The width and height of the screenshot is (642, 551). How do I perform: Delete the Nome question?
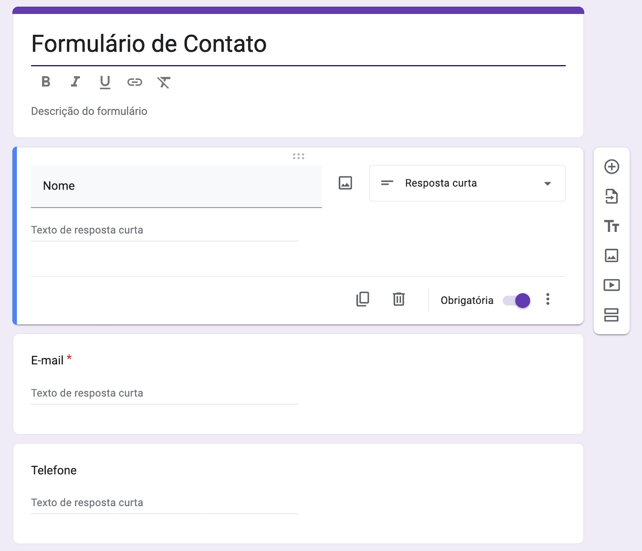(399, 299)
